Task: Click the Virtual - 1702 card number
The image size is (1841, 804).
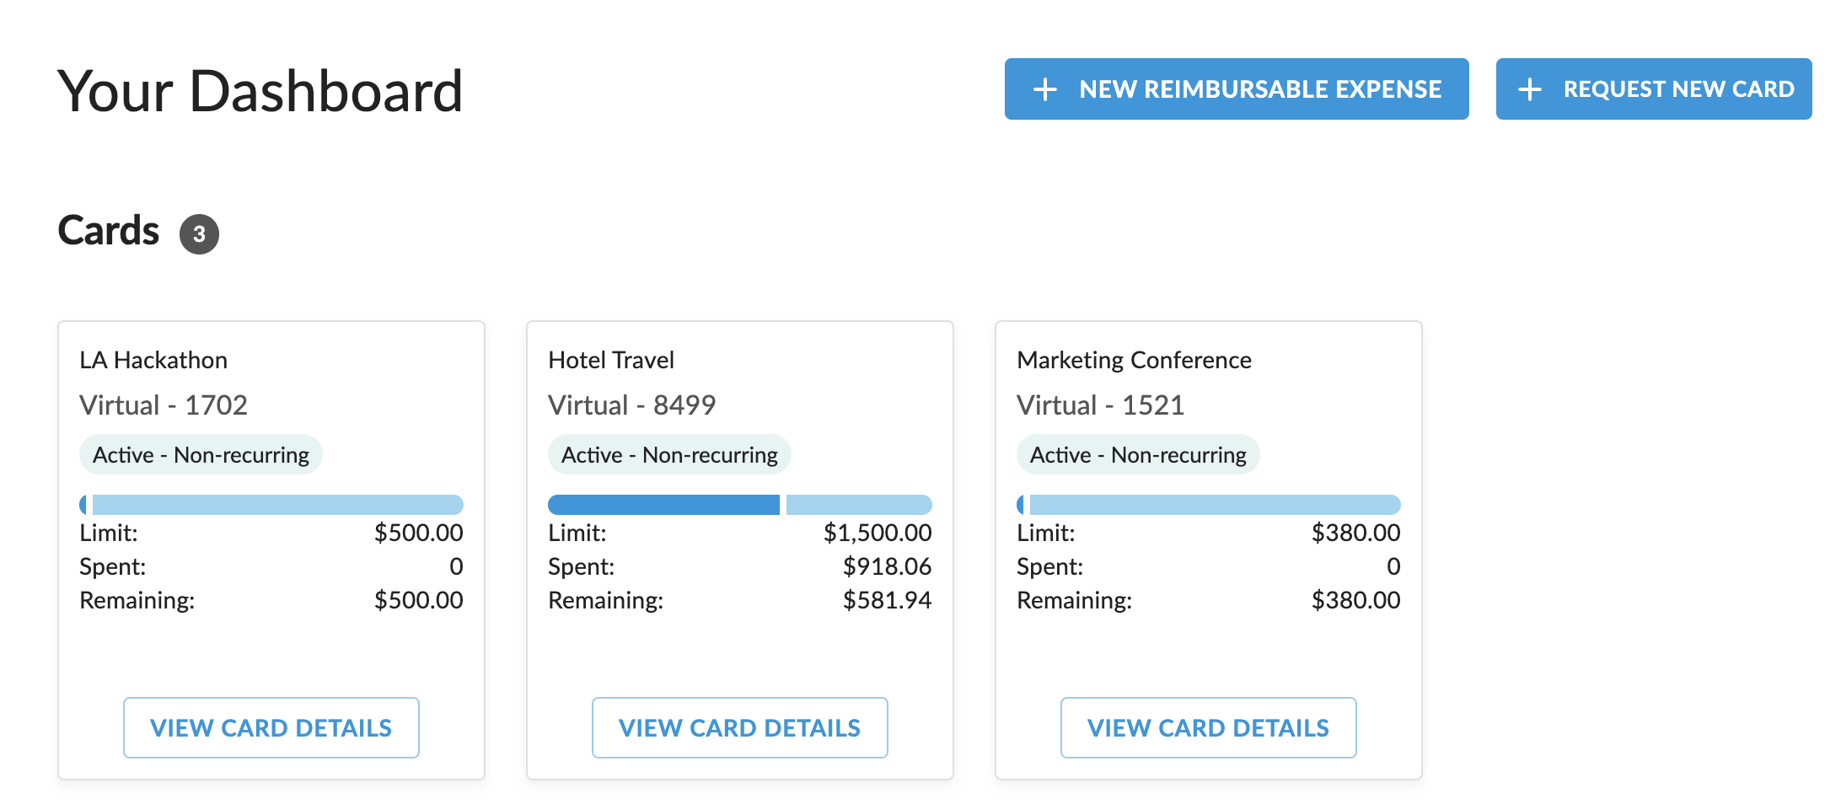Action: tap(164, 405)
